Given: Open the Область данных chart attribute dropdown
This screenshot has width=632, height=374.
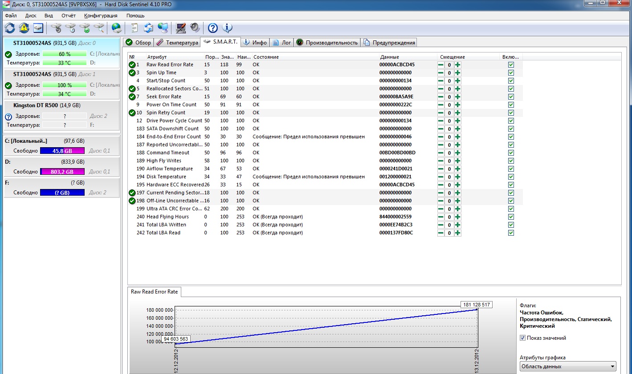Looking at the screenshot, I should [x=568, y=366].
